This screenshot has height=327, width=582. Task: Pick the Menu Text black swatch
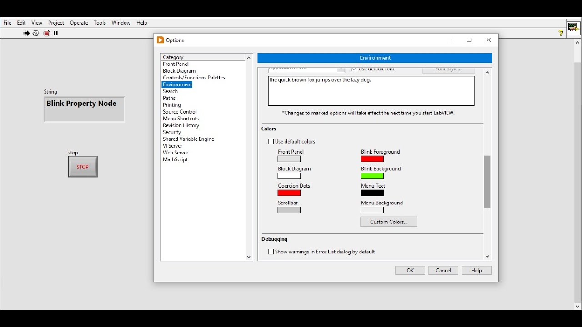372,193
